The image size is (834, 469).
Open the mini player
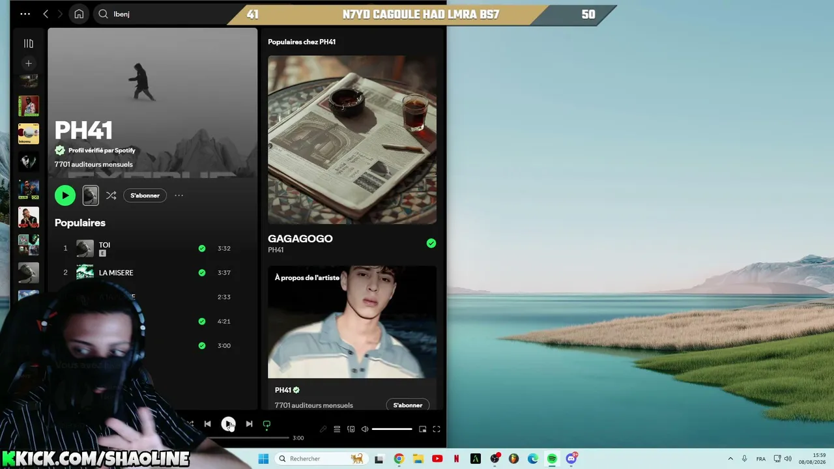click(x=422, y=429)
